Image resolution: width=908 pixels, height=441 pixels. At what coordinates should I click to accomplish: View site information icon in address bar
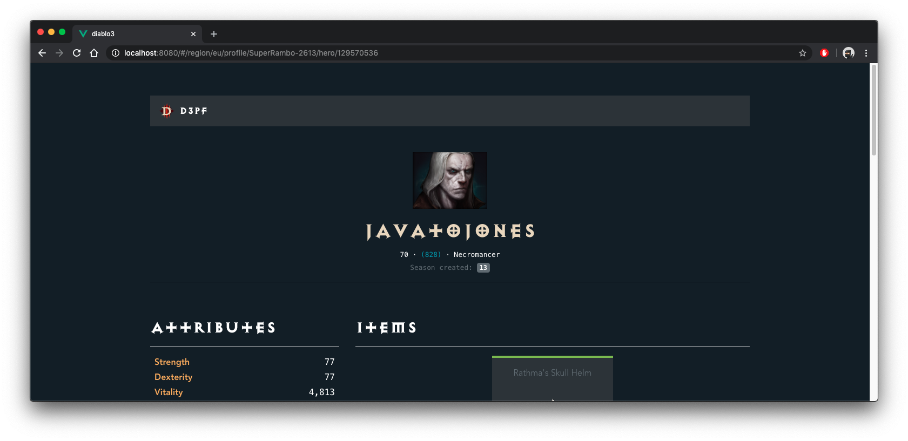click(116, 53)
